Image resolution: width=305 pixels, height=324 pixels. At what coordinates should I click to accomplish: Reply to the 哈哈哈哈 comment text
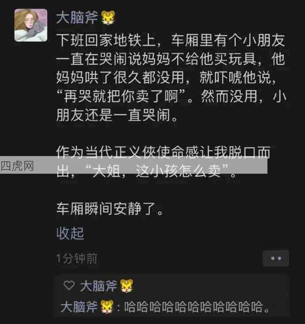tap(197, 307)
